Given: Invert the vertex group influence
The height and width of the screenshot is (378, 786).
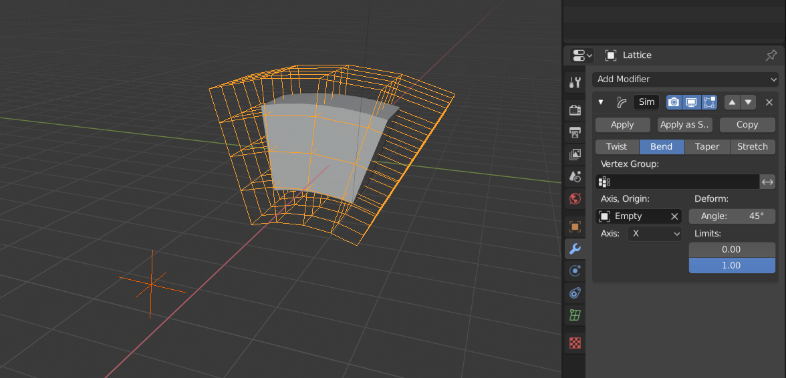Looking at the screenshot, I should coord(767,182).
